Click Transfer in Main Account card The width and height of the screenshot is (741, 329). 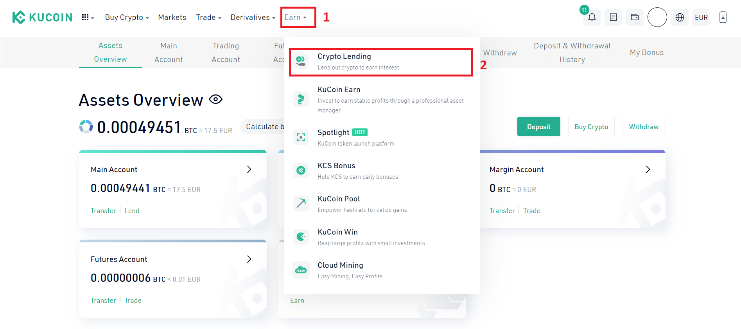103,211
